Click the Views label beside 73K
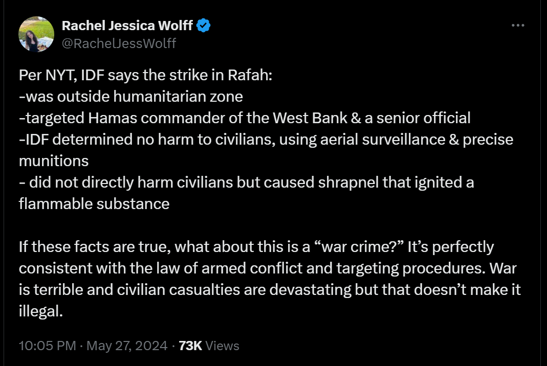This screenshot has width=547, height=366. coord(222,346)
